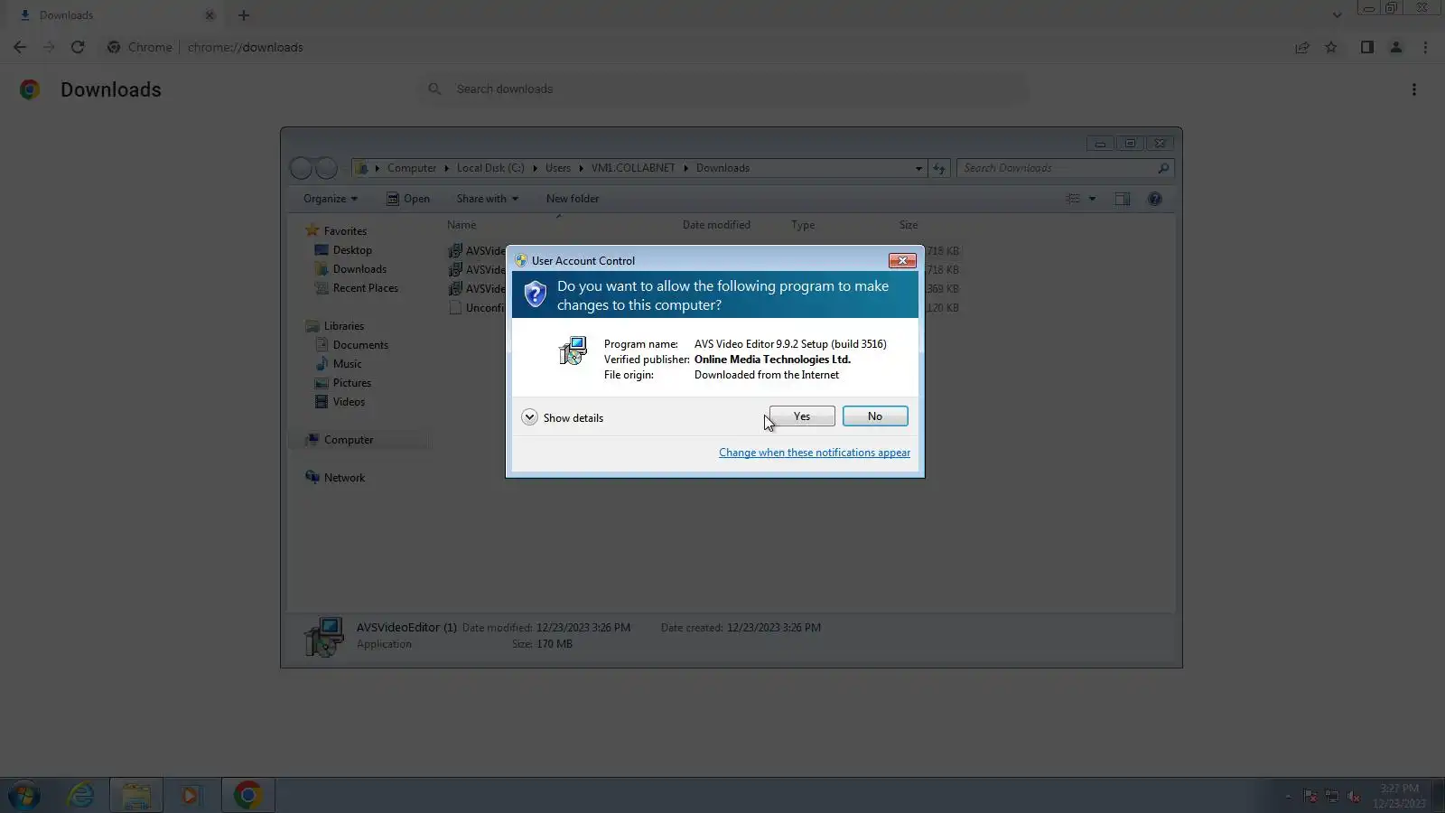Click Yes in User Account Control dialog
Screen dimensions: 1445x813
pos(802,416)
